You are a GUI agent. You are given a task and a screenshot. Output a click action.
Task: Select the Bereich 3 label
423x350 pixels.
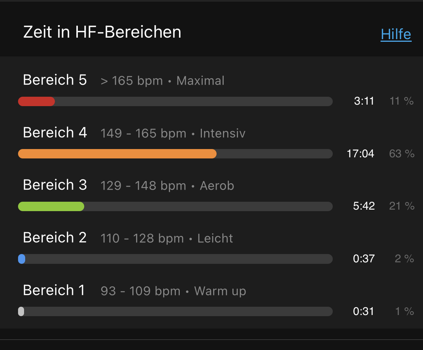pyautogui.click(x=55, y=185)
